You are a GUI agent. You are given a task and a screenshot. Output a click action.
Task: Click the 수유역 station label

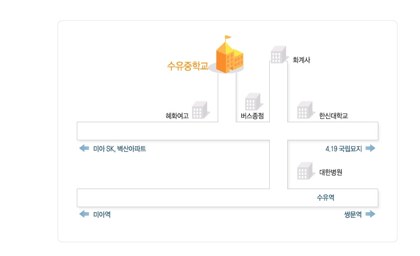click(x=326, y=197)
